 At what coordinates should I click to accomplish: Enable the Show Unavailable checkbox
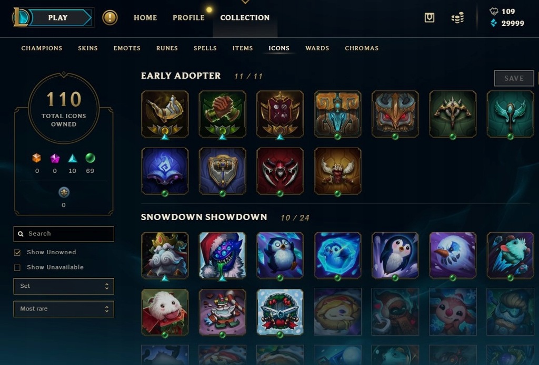pos(17,267)
